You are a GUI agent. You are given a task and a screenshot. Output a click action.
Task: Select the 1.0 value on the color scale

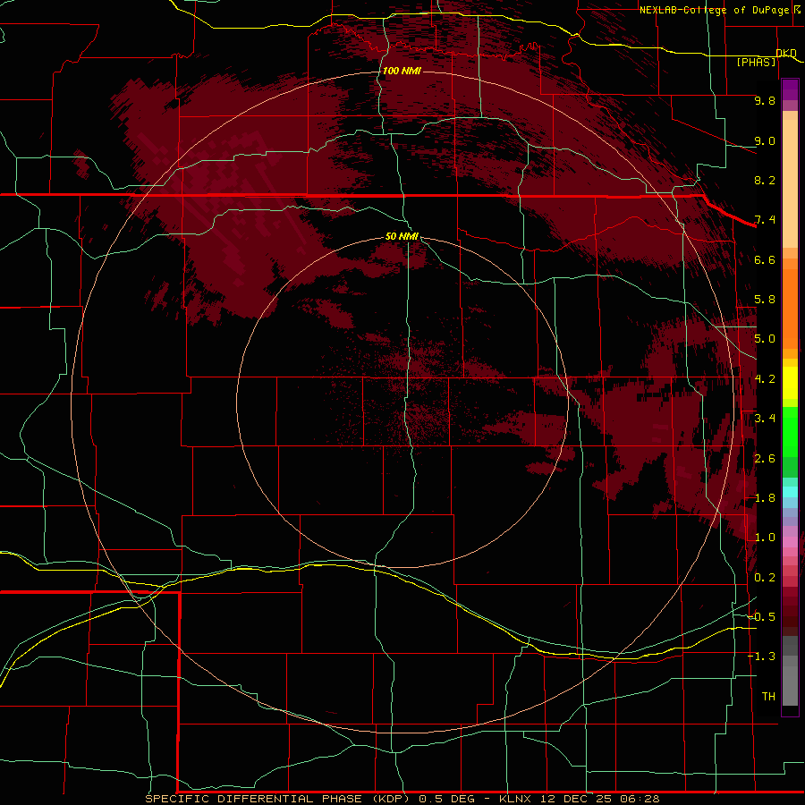(765, 538)
